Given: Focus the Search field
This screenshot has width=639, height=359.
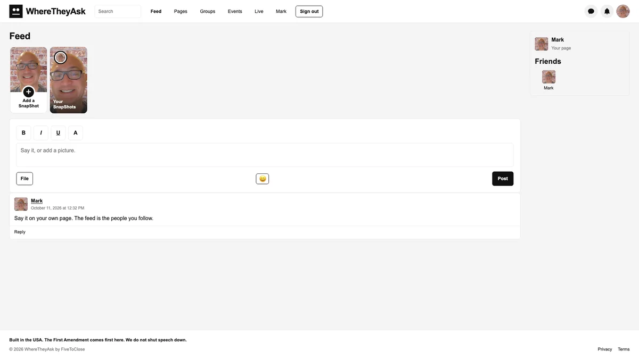Looking at the screenshot, I should coord(118,11).
